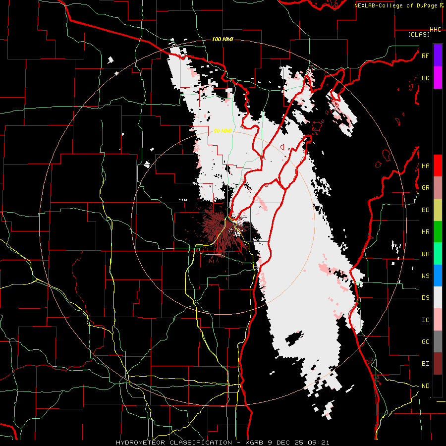Click the GC legend label

[x=425, y=341]
